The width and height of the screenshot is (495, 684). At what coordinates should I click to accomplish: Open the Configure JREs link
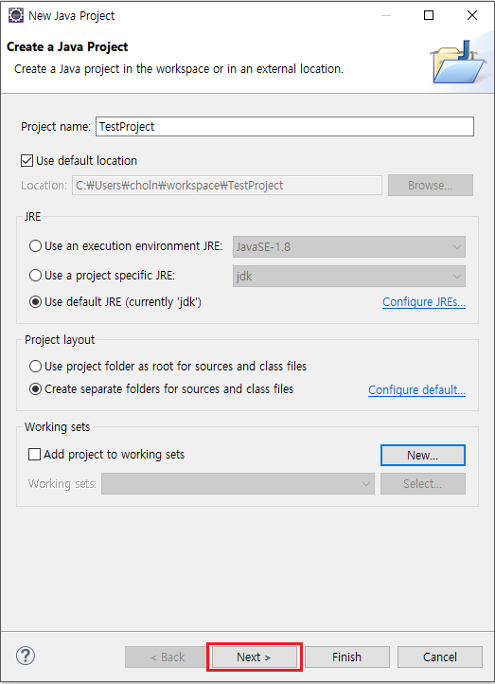424,302
